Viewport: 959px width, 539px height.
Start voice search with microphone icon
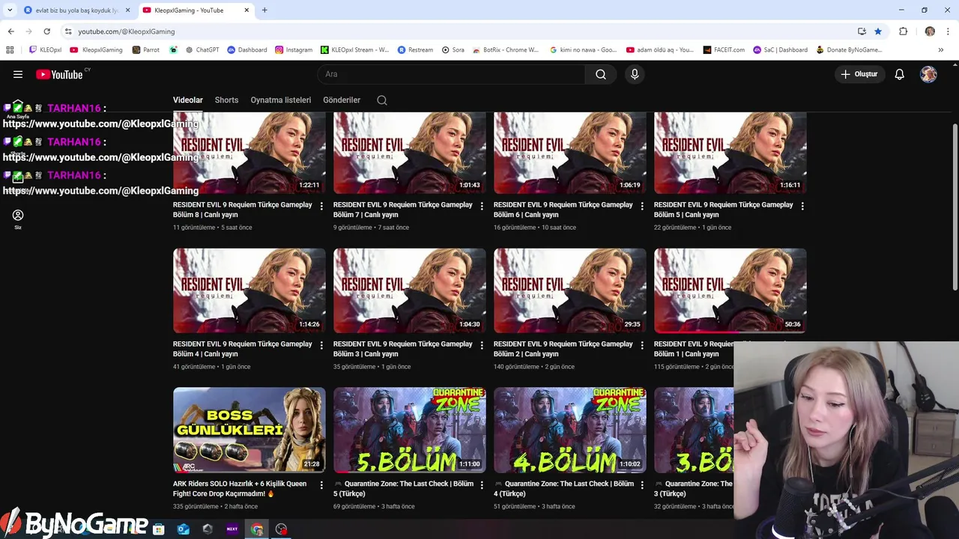click(635, 74)
